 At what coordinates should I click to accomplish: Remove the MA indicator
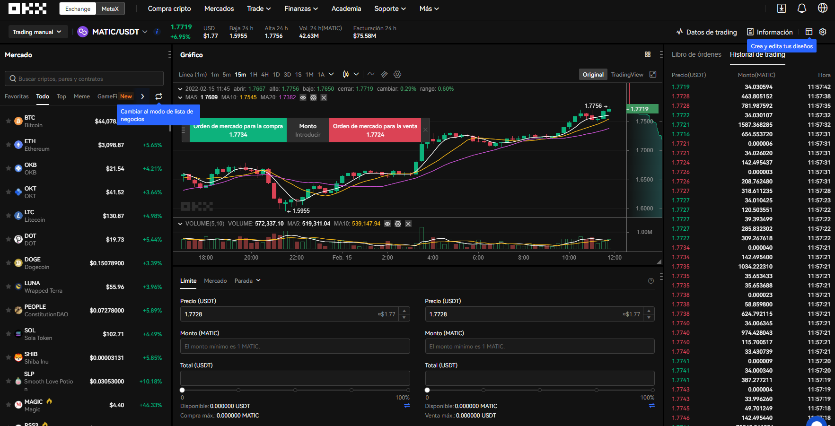(x=324, y=97)
